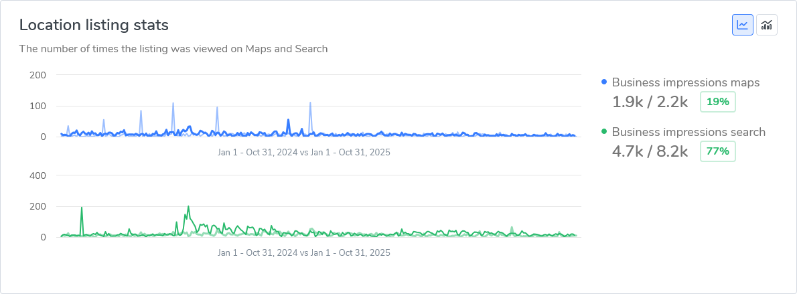Toggle the Business impressions search series

(688, 133)
